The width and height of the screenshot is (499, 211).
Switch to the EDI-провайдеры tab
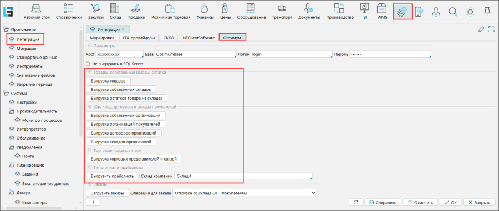coord(139,38)
